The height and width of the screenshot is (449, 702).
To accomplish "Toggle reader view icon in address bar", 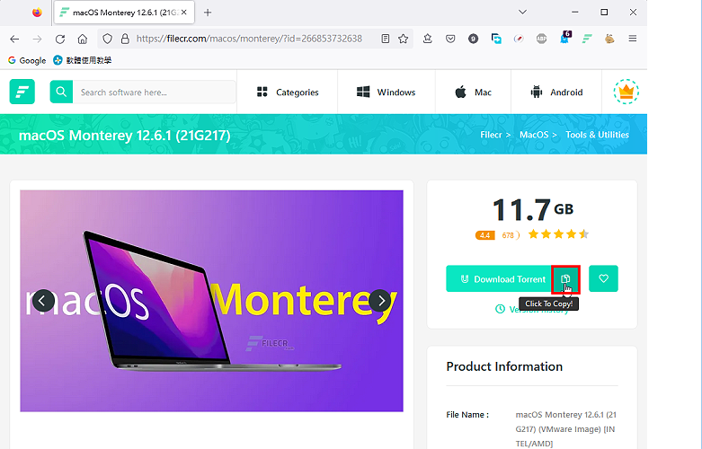I will pos(385,39).
